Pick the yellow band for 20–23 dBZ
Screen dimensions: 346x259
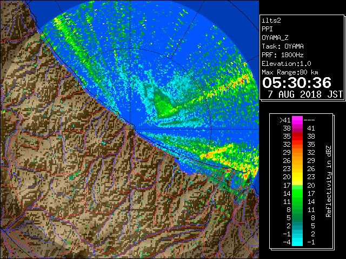point(297,177)
